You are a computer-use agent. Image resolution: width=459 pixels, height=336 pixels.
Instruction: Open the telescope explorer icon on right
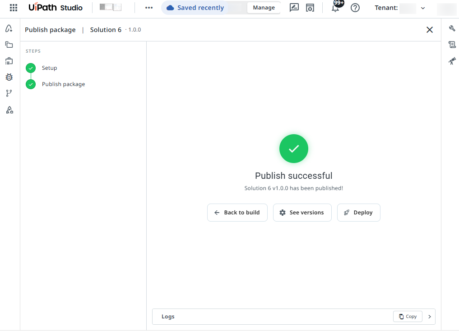click(452, 61)
